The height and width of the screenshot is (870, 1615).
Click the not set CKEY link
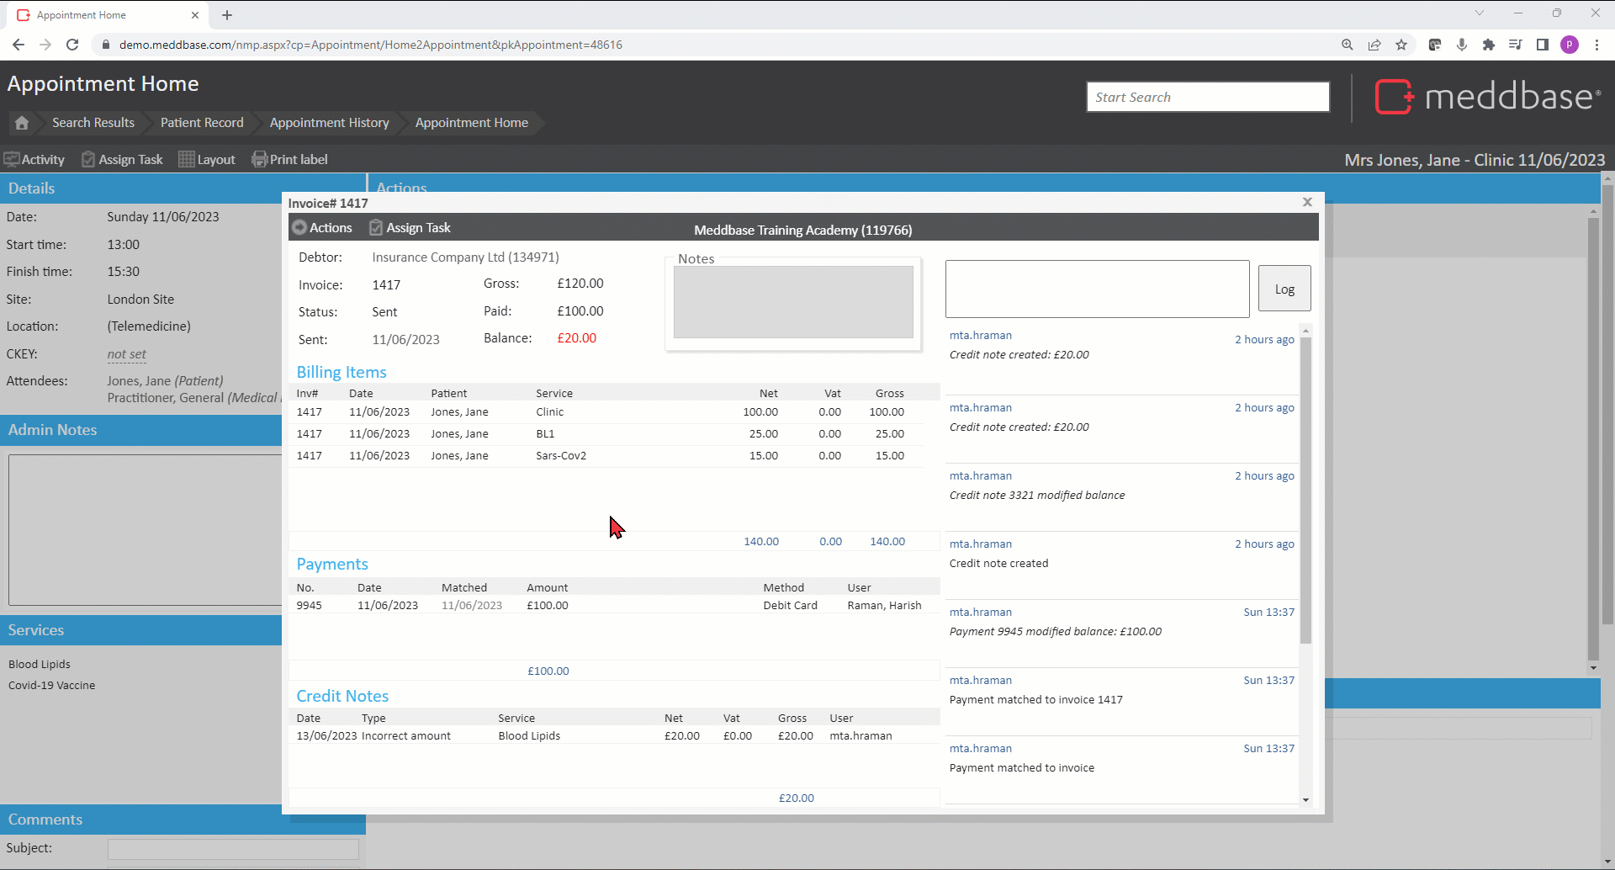[126, 354]
